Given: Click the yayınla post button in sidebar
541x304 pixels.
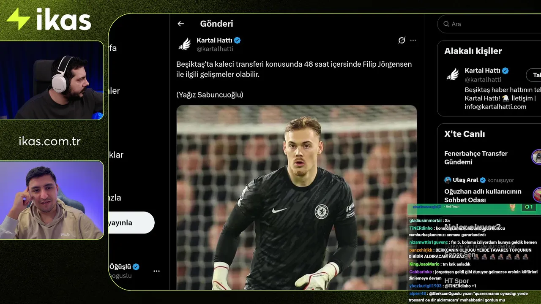Looking at the screenshot, I should (x=131, y=223).
